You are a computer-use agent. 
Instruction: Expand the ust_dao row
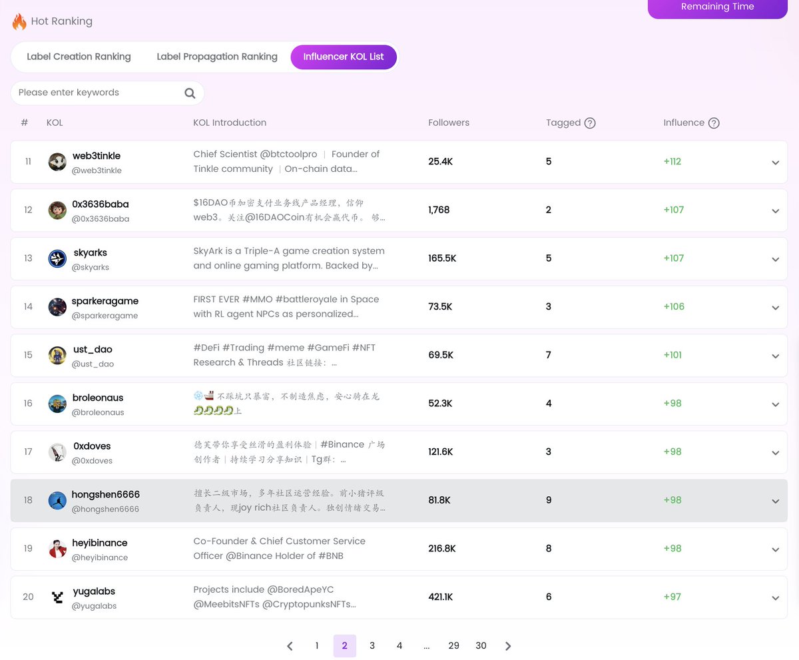[775, 356]
